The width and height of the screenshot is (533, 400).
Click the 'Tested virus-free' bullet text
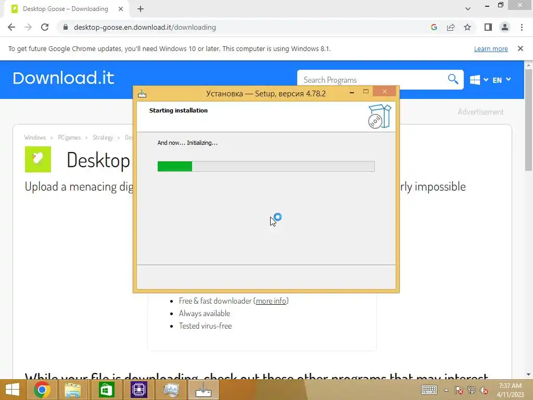click(x=205, y=326)
